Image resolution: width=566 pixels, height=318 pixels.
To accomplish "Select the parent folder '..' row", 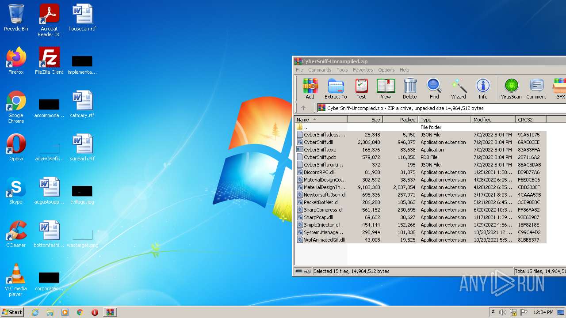I will pyautogui.click(x=421, y=127).
